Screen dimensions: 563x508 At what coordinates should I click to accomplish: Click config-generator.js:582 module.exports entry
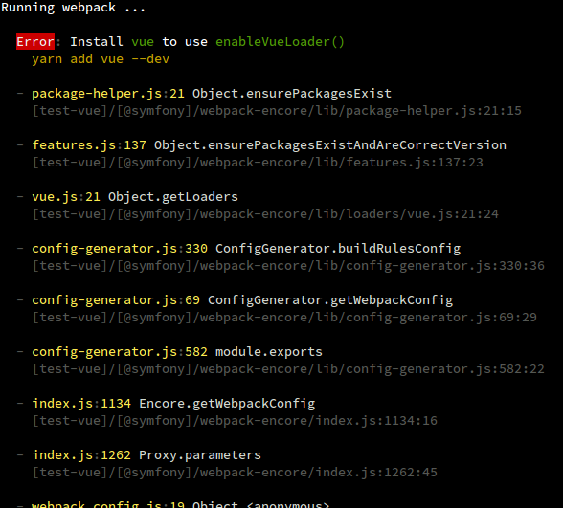(177, 352)
